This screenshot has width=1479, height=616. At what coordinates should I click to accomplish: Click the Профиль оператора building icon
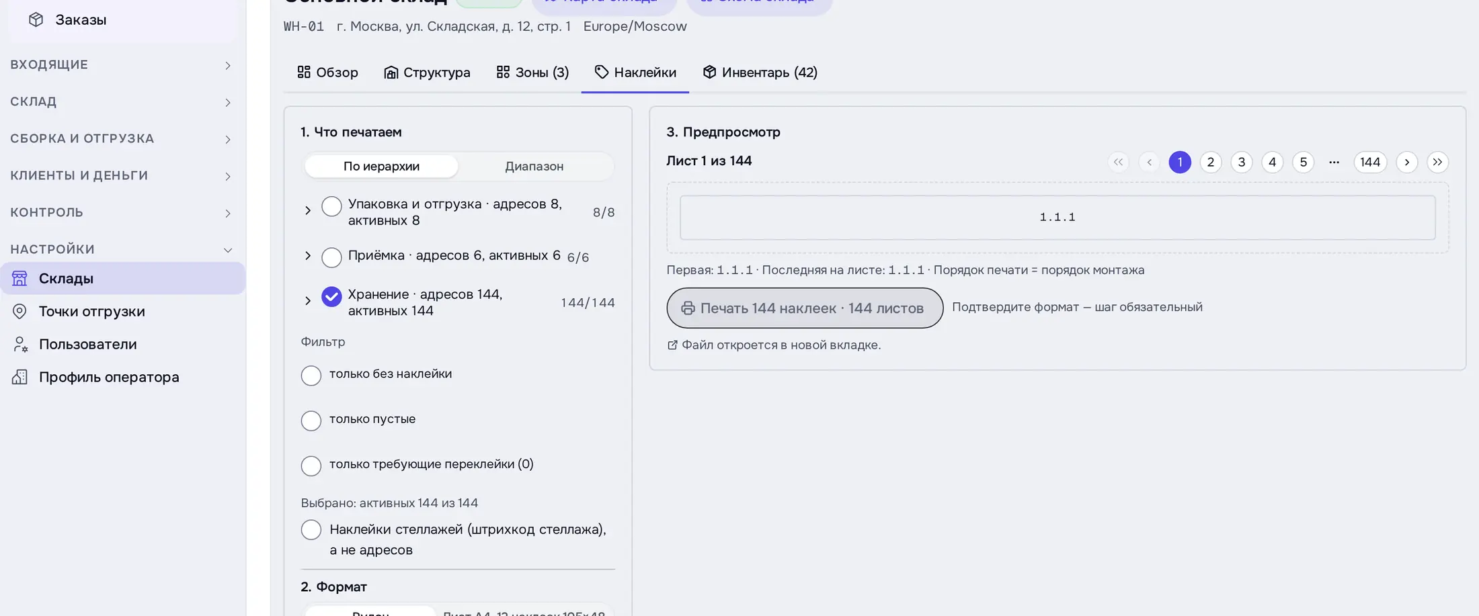(19, 377)
